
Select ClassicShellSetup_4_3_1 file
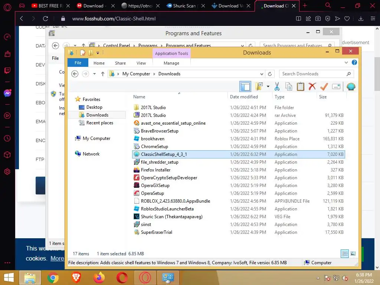coord(239,154)
